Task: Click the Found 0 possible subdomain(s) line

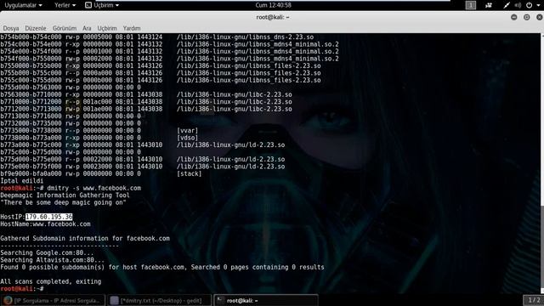Action: 162,267
